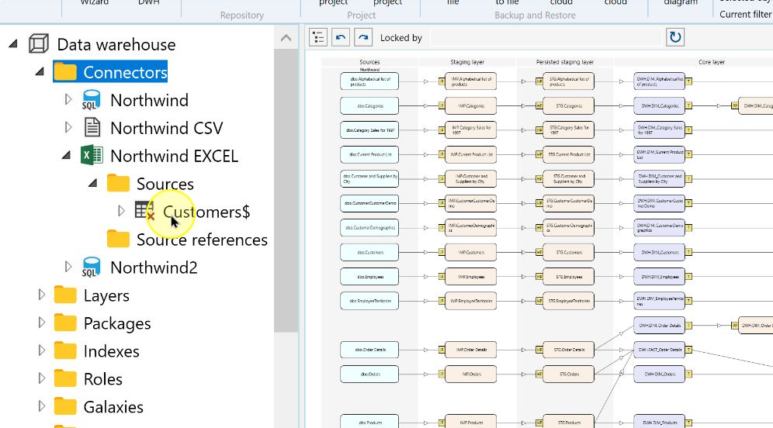Select the Indexes tree item
Image resolution: width=773 pixels, height=428 pixels.
(112, 351)
